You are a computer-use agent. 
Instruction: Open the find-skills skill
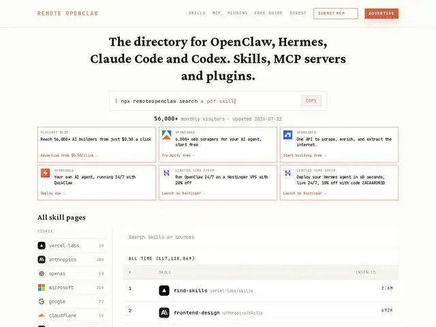pos(191,291)
